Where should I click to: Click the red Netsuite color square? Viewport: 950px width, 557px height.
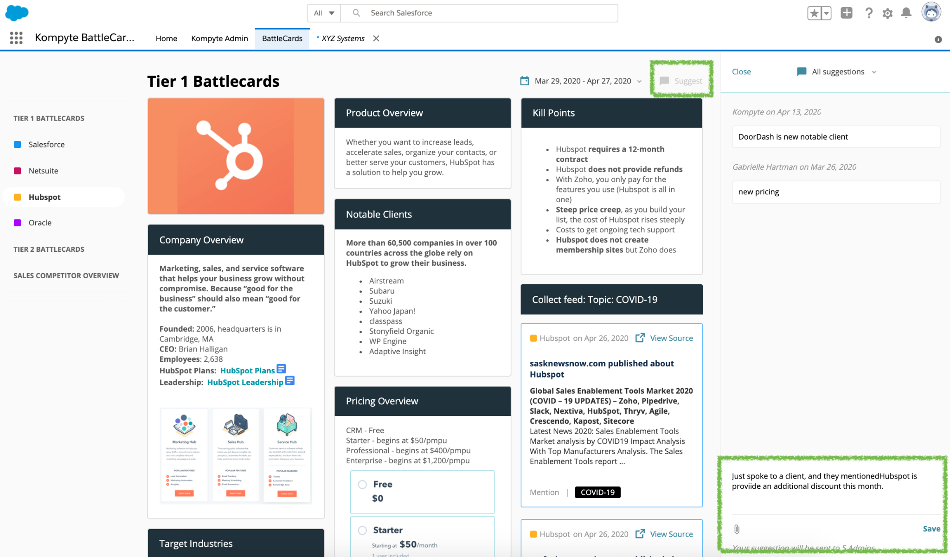coord(18,171)
